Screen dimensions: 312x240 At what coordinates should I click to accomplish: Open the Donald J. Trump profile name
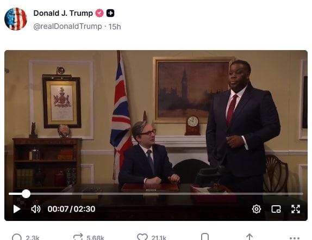pos(63,13)
